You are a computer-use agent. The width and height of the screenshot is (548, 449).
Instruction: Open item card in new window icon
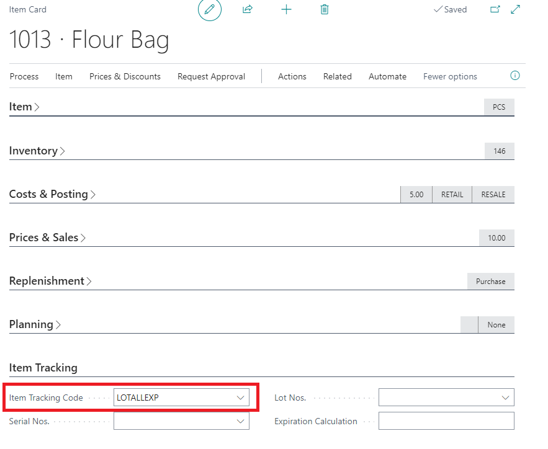[495, 9]
